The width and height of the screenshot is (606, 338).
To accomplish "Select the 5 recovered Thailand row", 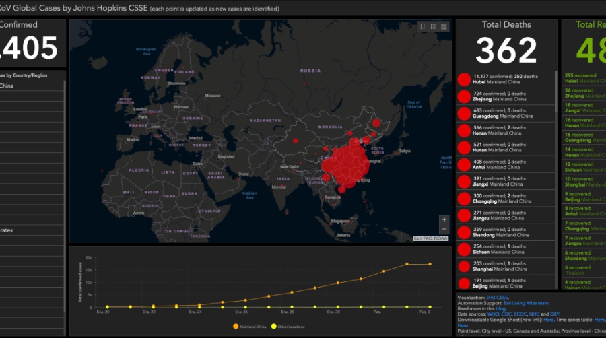I will click(x=584, y=270).
